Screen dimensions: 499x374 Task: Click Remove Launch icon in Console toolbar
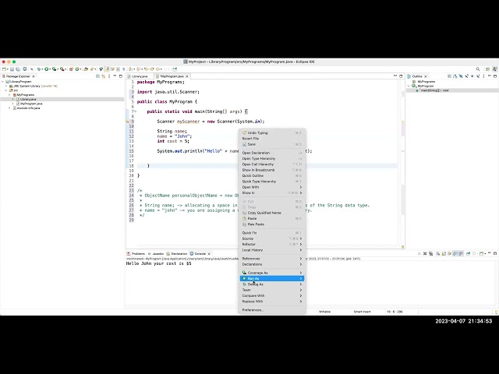pos(425,253)
